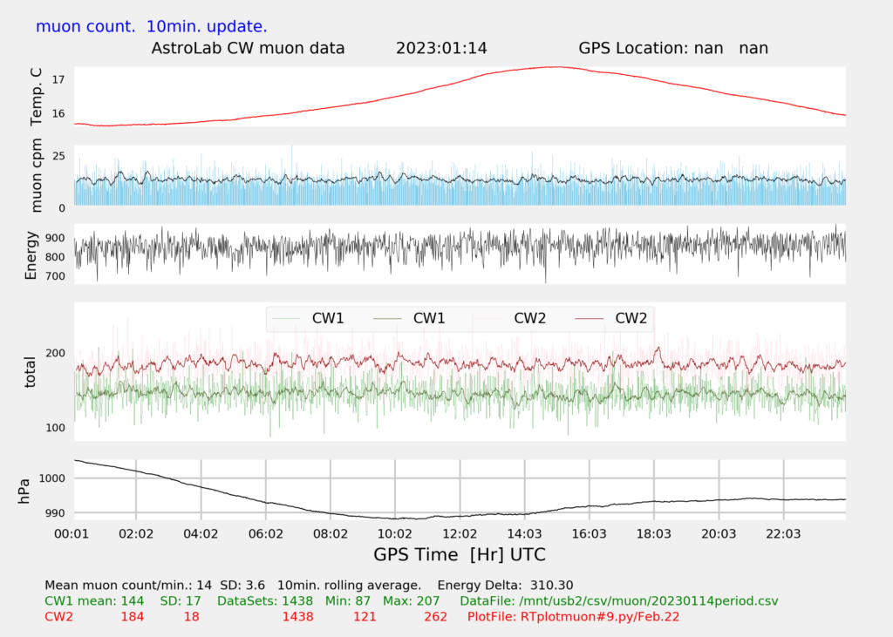Image resolution: width=893 pixels, height=637 pixels.
Task: Click the "700" Energy tick label
Action: point(55,276)
